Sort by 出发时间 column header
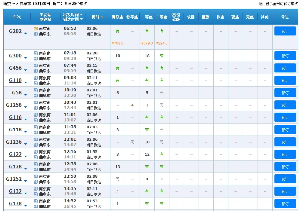 pyautogui.click(x=71, y=15)
